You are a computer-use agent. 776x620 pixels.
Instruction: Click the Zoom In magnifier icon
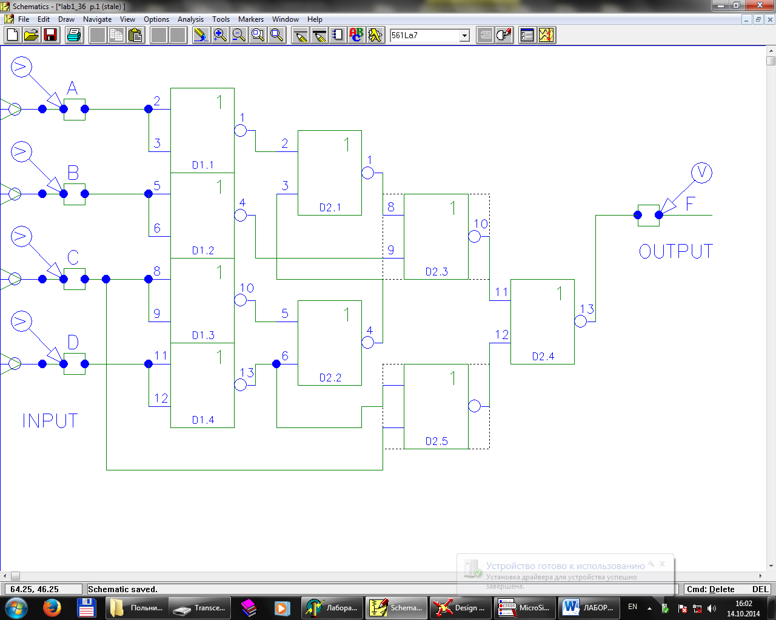click(220, 35)
